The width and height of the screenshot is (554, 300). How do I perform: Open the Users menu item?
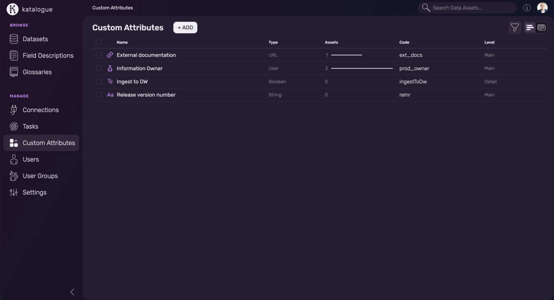click(x=41, y=160)
